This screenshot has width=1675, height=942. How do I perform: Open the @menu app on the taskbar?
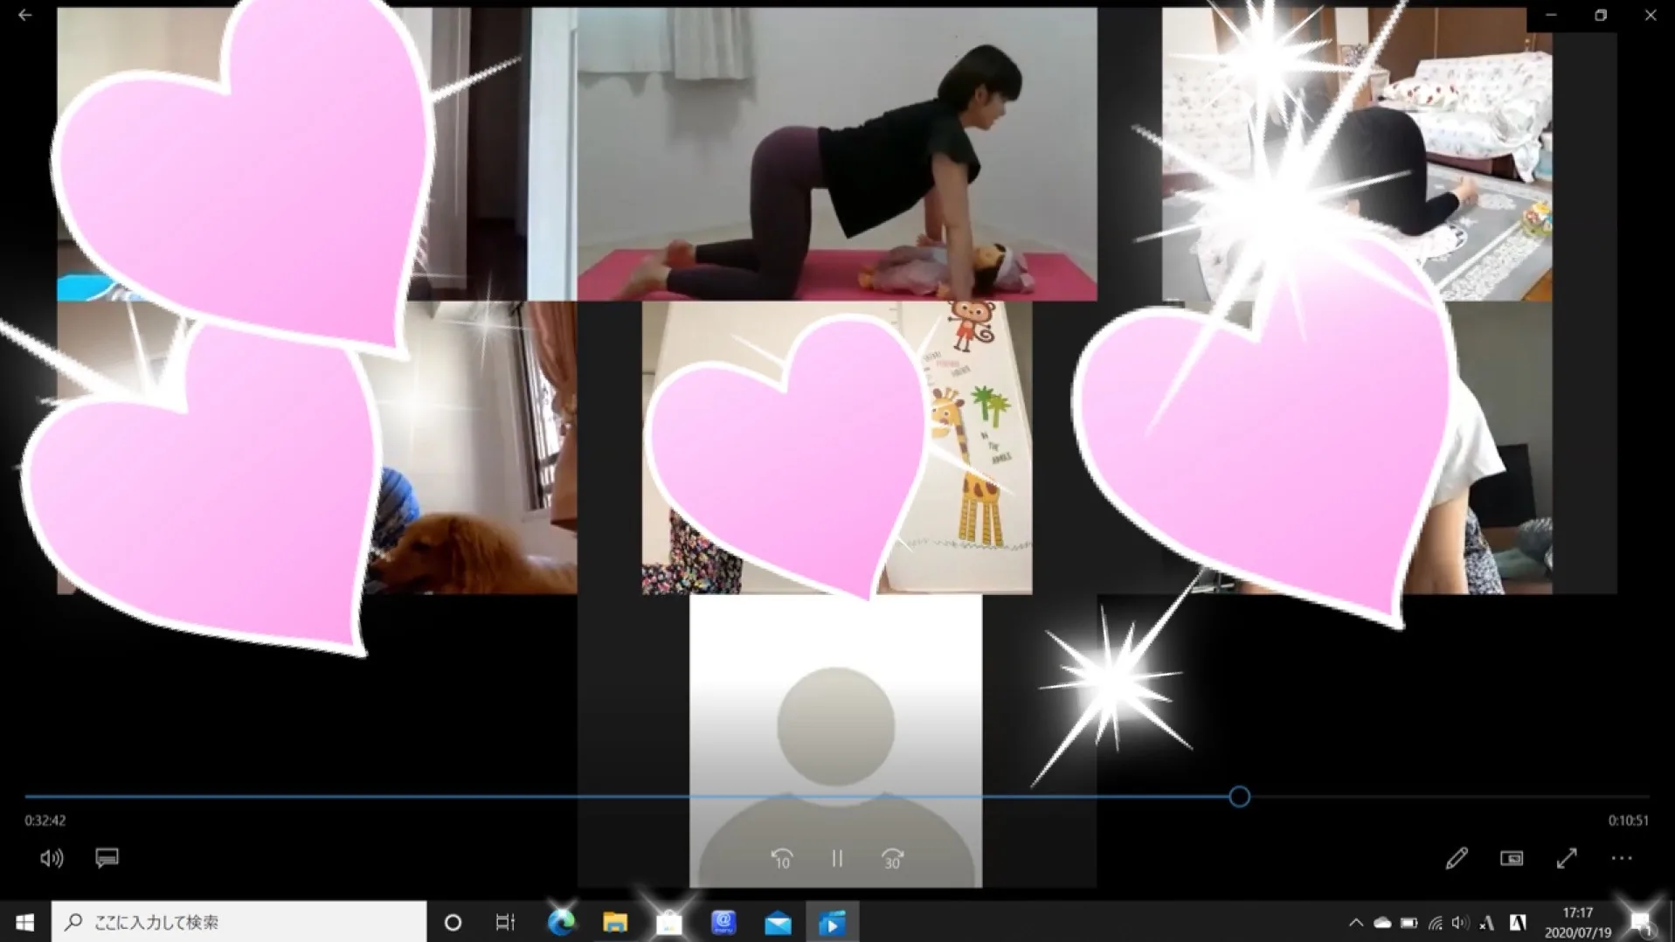pos(723,922)
